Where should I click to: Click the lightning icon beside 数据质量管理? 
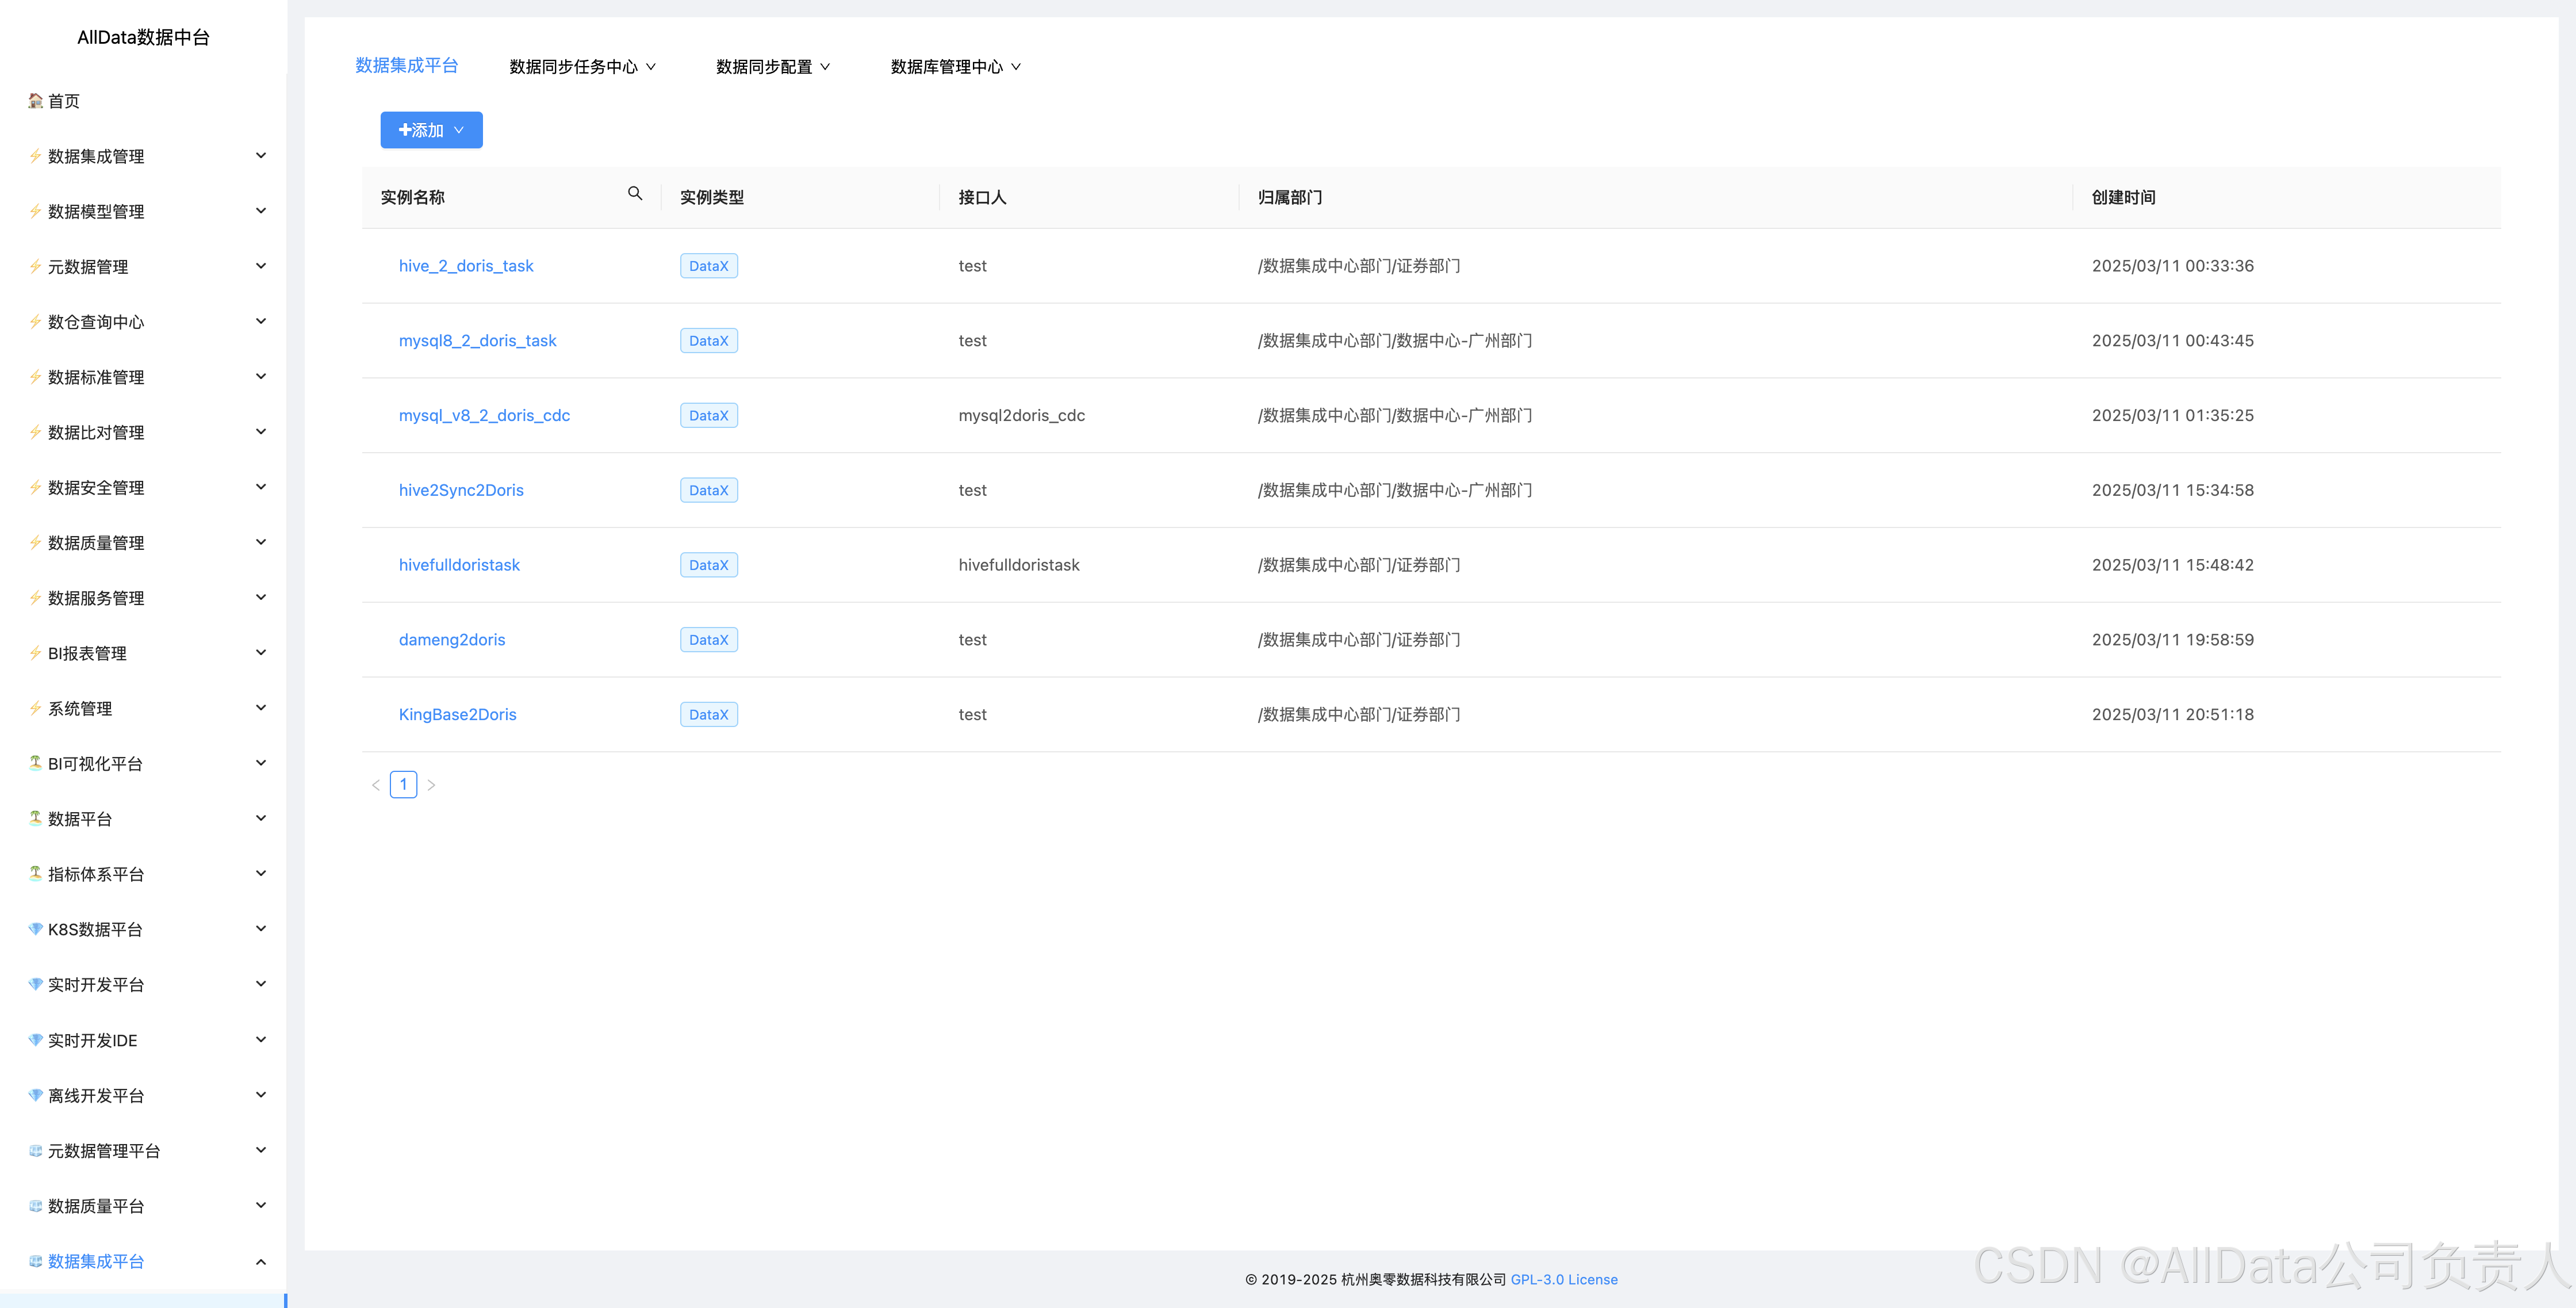click(36, 543)
